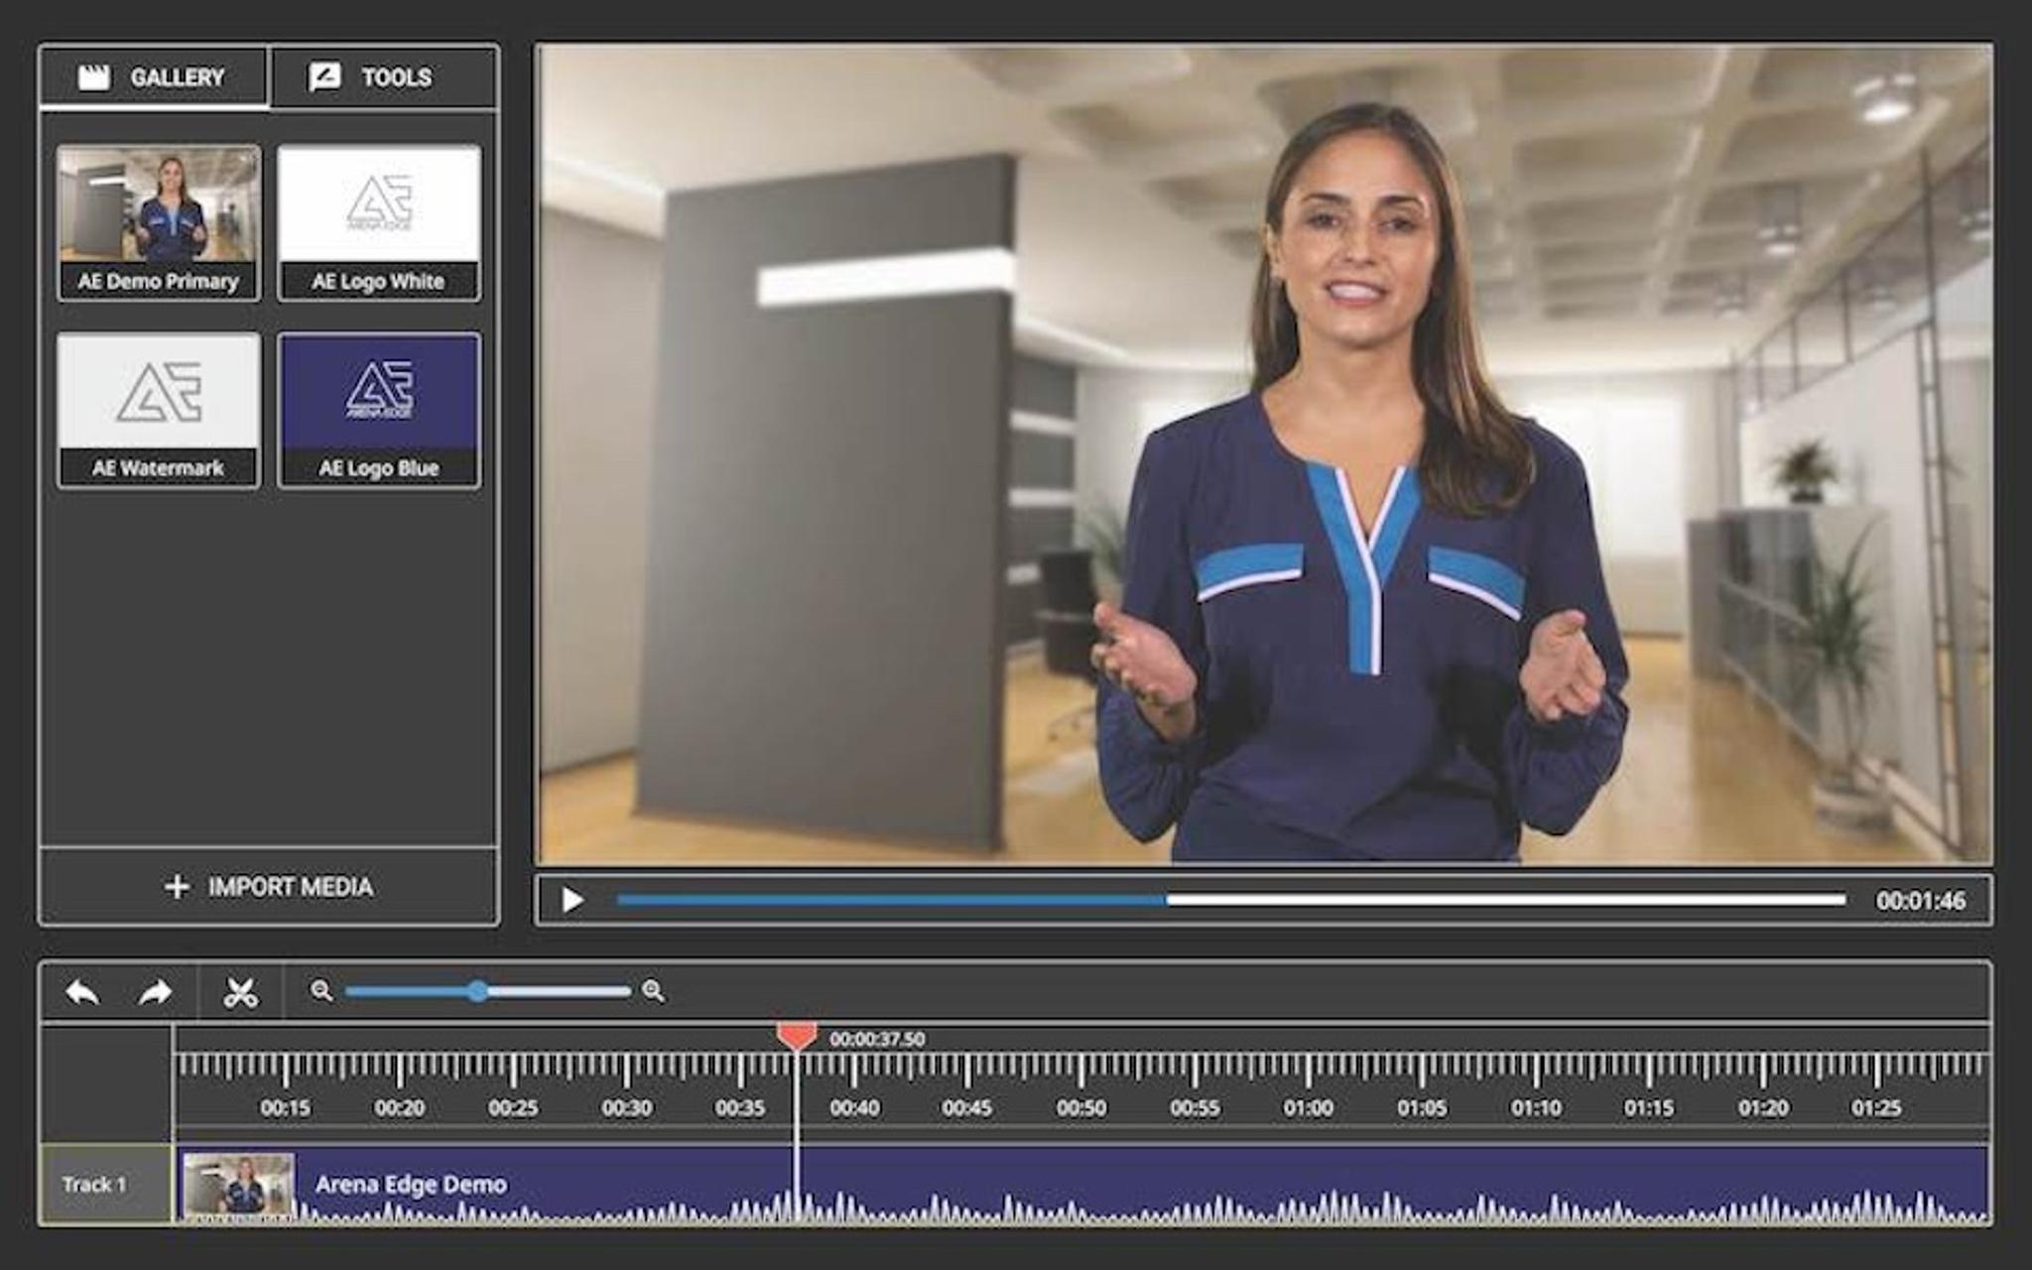Zoom out the timeline with minus magnifier
Screen dimensions: 2032x1270
pos(320,990)
